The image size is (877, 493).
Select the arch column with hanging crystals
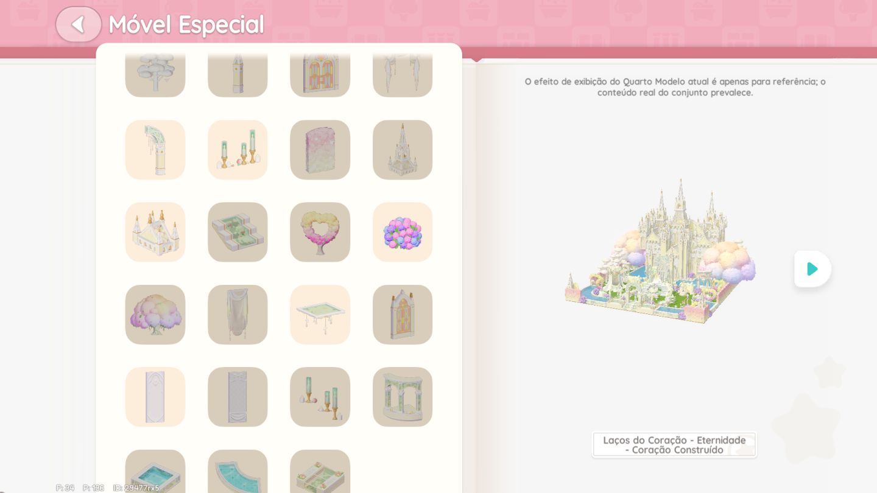155,150
